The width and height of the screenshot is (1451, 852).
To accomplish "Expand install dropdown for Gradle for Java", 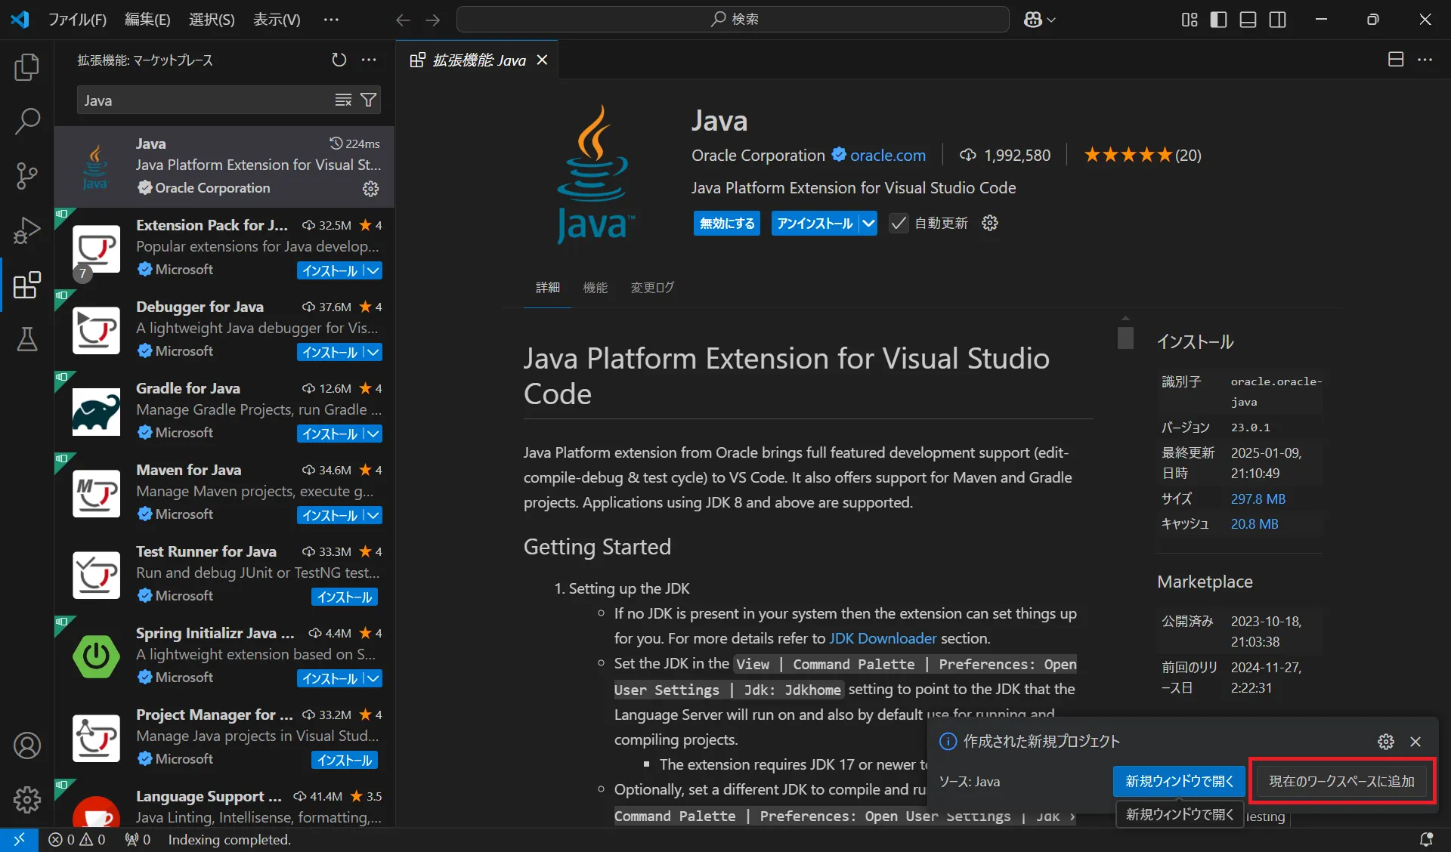I will 373,434.
